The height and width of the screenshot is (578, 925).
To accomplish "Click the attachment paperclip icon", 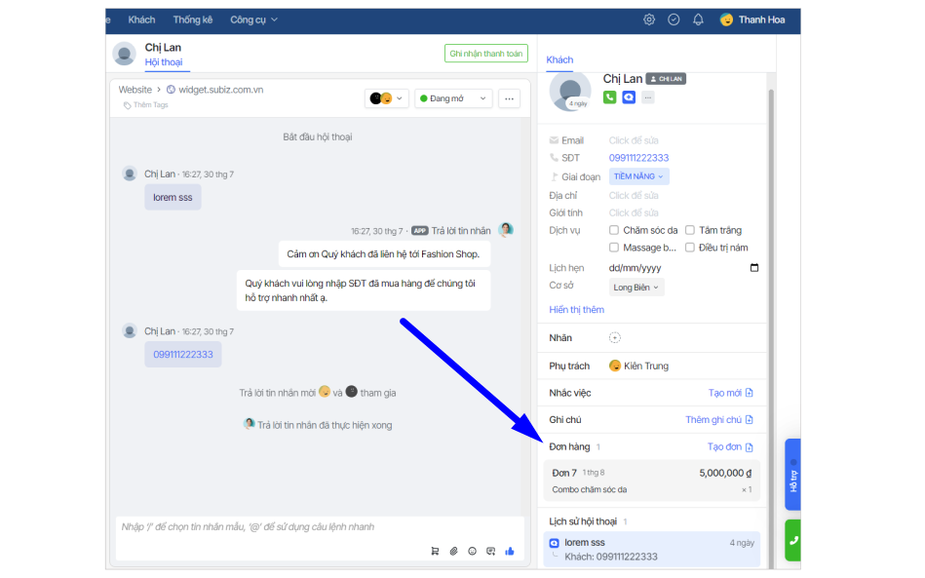I will pyautogui.click(x=453, y=551).
